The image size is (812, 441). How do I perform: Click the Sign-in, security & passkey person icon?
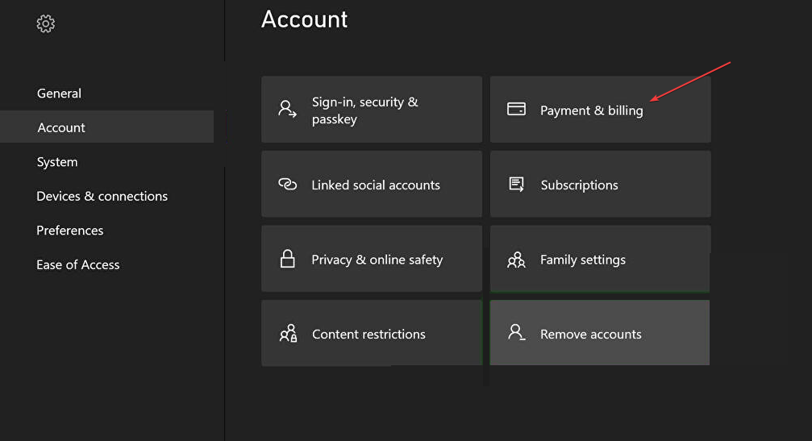click(288, 110)
